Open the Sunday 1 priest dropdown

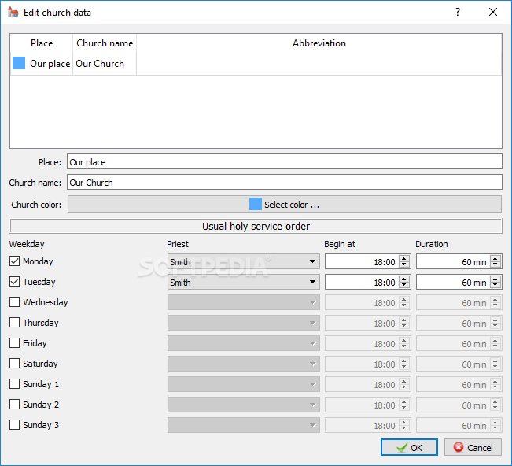[x=244, y=384]
